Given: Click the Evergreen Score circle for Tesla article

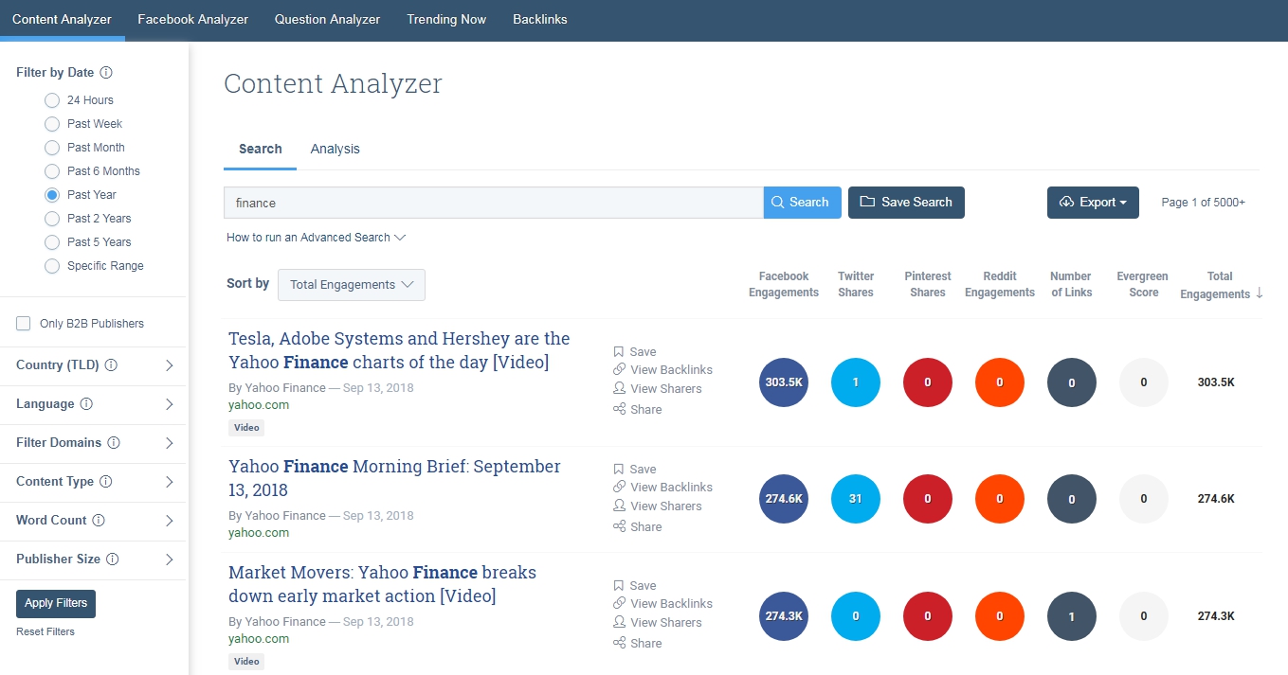Looking at the screenshot, I should (x=1144, y=382).
